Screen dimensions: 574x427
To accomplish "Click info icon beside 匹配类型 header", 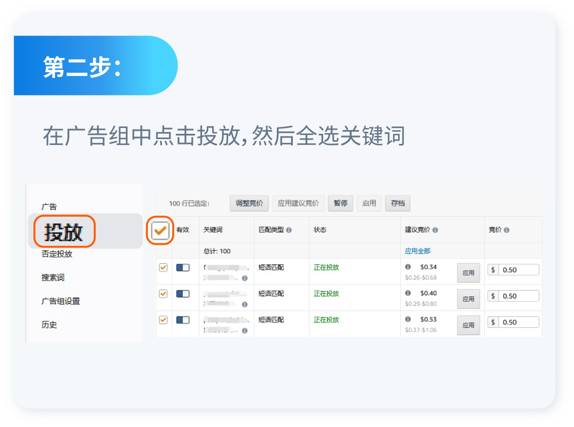I will pyautogui.click(x=289, y=230).
